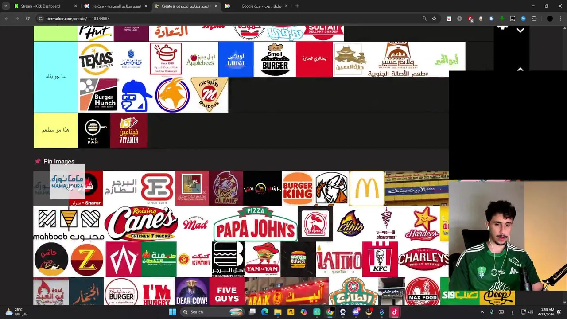The width and height of the screenshot is (567, 319).
Task: Choose the Dear Cow logo
Action: tap(192, 292)
